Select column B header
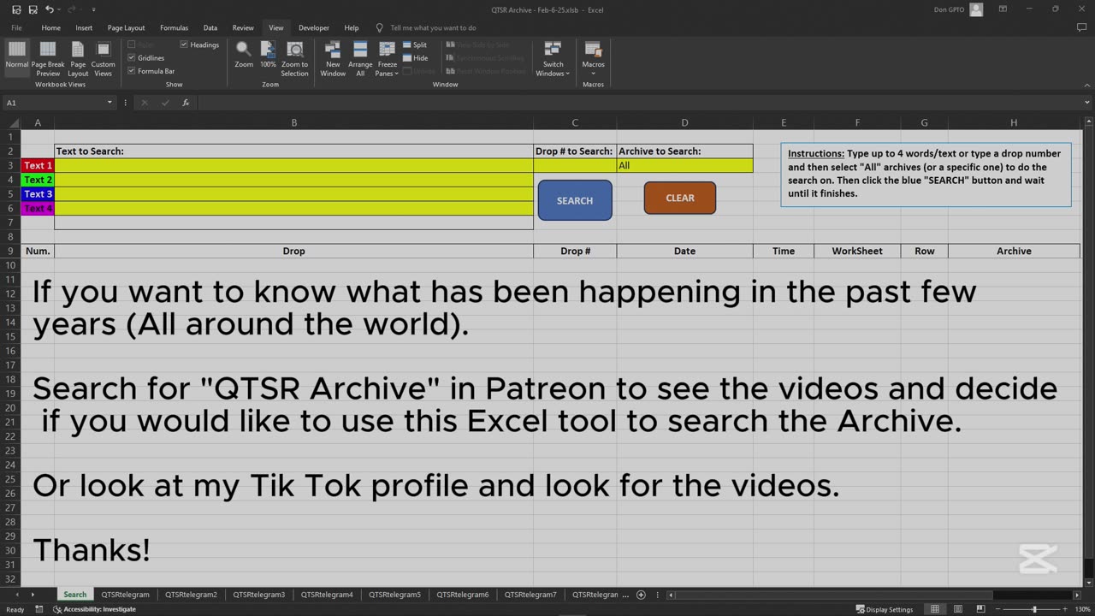Viewport: 1095px width, 616px height. pos(293,122)
